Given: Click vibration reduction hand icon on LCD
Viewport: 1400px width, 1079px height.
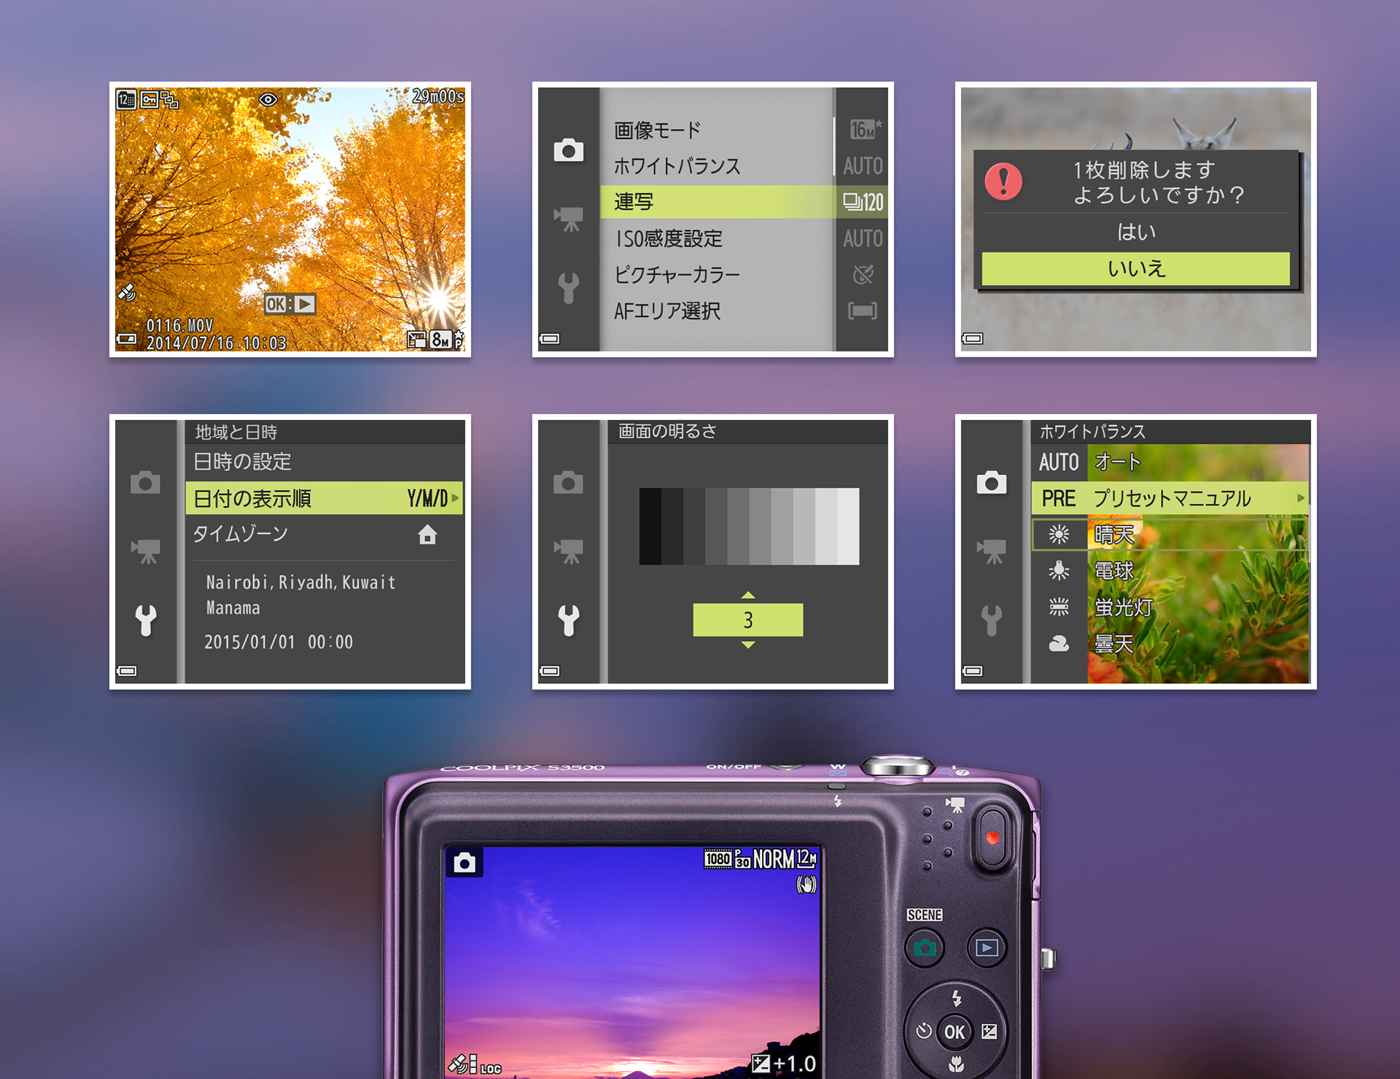Looking at the screenshot, I should [806, 885].
